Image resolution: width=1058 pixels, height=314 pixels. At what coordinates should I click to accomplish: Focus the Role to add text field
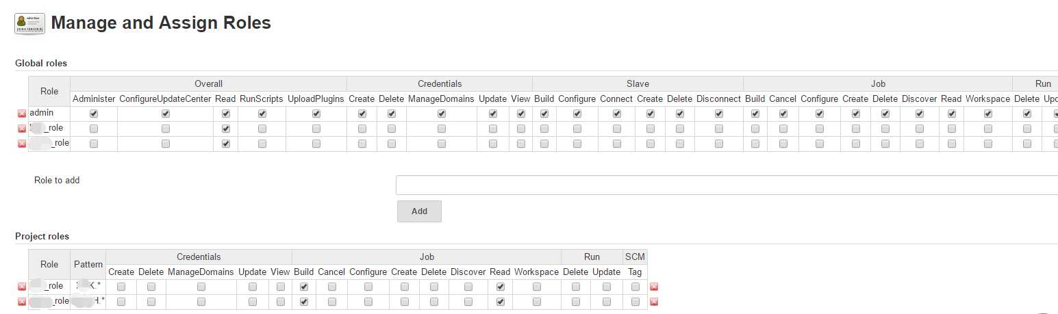pos(727,185)
